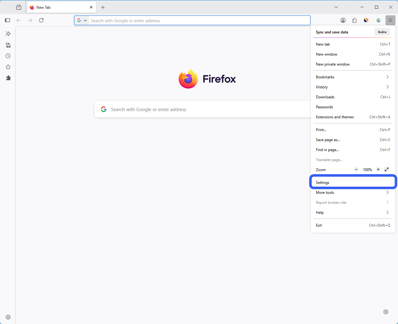Expand the search engine dropdown in address bar
398x324 pixels.
(x=82, y=20)
